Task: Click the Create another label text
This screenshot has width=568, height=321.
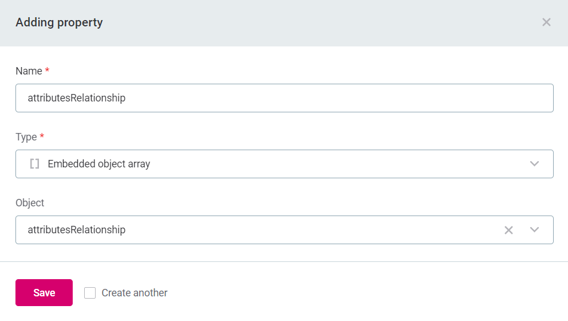Action: click(x=135, y=293)
